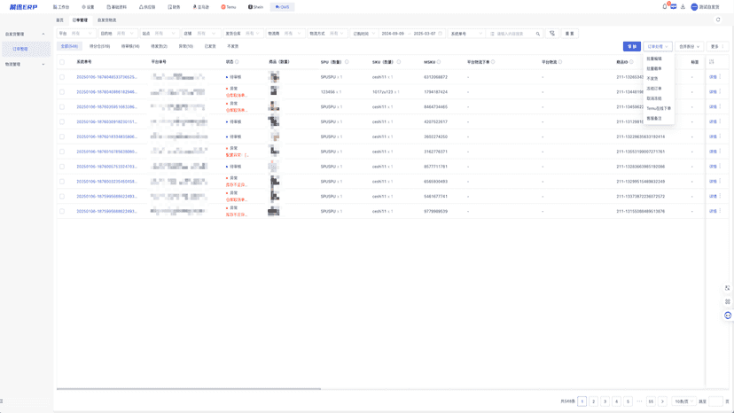Open the customer service headset icon
734x413 pixels.
pos(728,316)
